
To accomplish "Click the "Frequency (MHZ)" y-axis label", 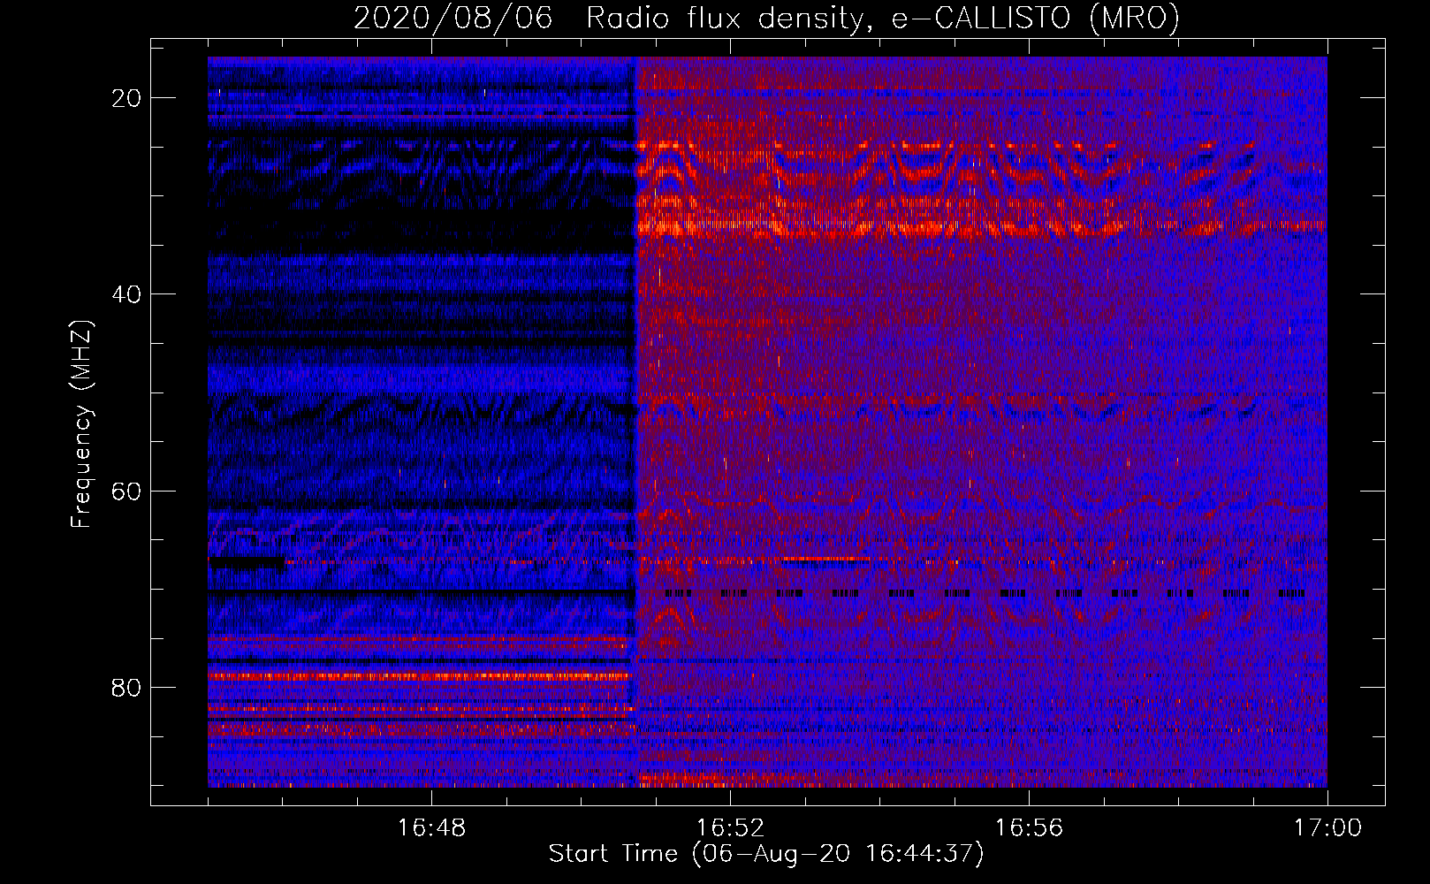I will tap(81, 424).
